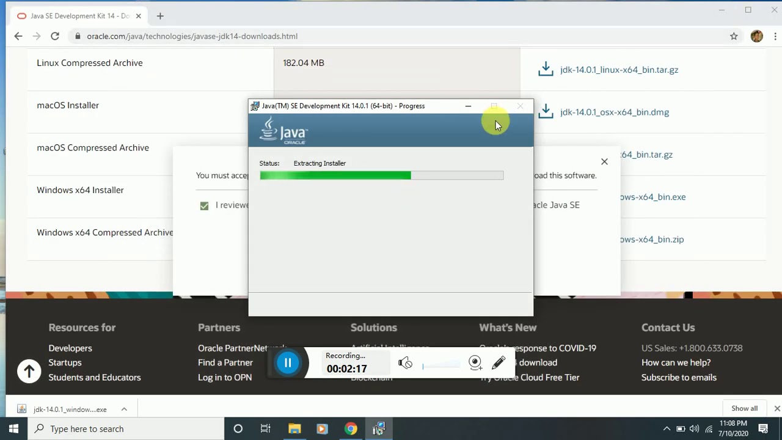The width and height of the screenshot is (782, 440).
Task: Open Students and Educators link
Action: (95, 377)
